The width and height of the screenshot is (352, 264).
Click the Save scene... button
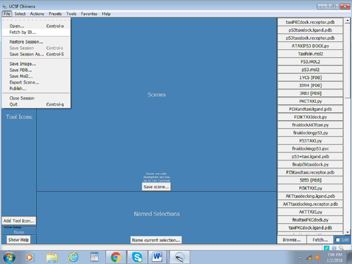tap(156, 187)
